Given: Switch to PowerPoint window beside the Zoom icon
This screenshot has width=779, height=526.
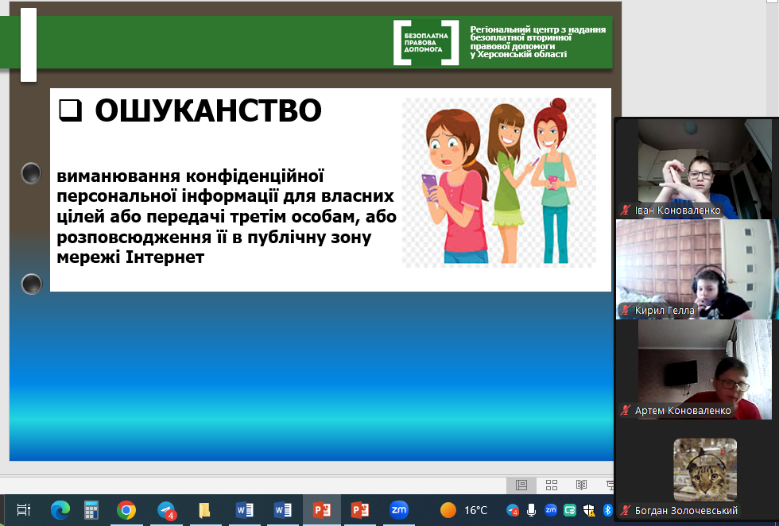Looking at the screenshot, I should pyautogui.click(x=360, y=510).
